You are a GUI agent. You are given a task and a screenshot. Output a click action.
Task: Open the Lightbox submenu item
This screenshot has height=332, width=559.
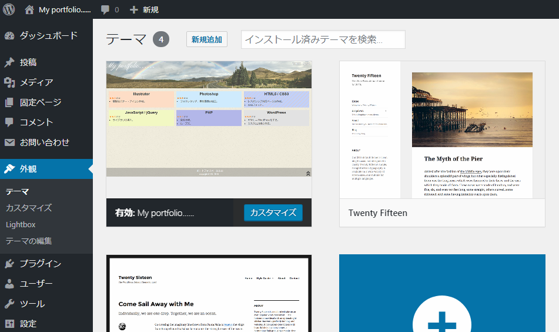(21, 224)
